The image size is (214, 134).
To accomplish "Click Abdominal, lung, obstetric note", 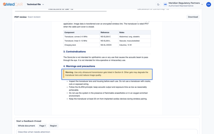I will point(134,37).
